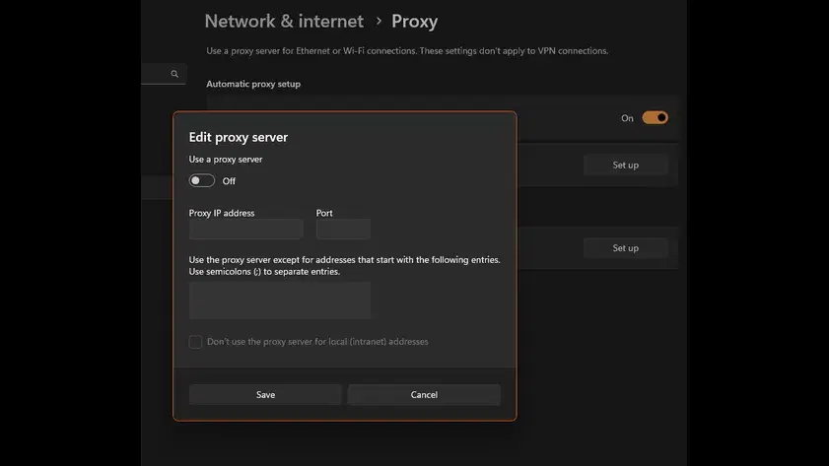The height and width of the screenshot is (466, 829).
Task: Click the upper Set up button
Action: 625,165
